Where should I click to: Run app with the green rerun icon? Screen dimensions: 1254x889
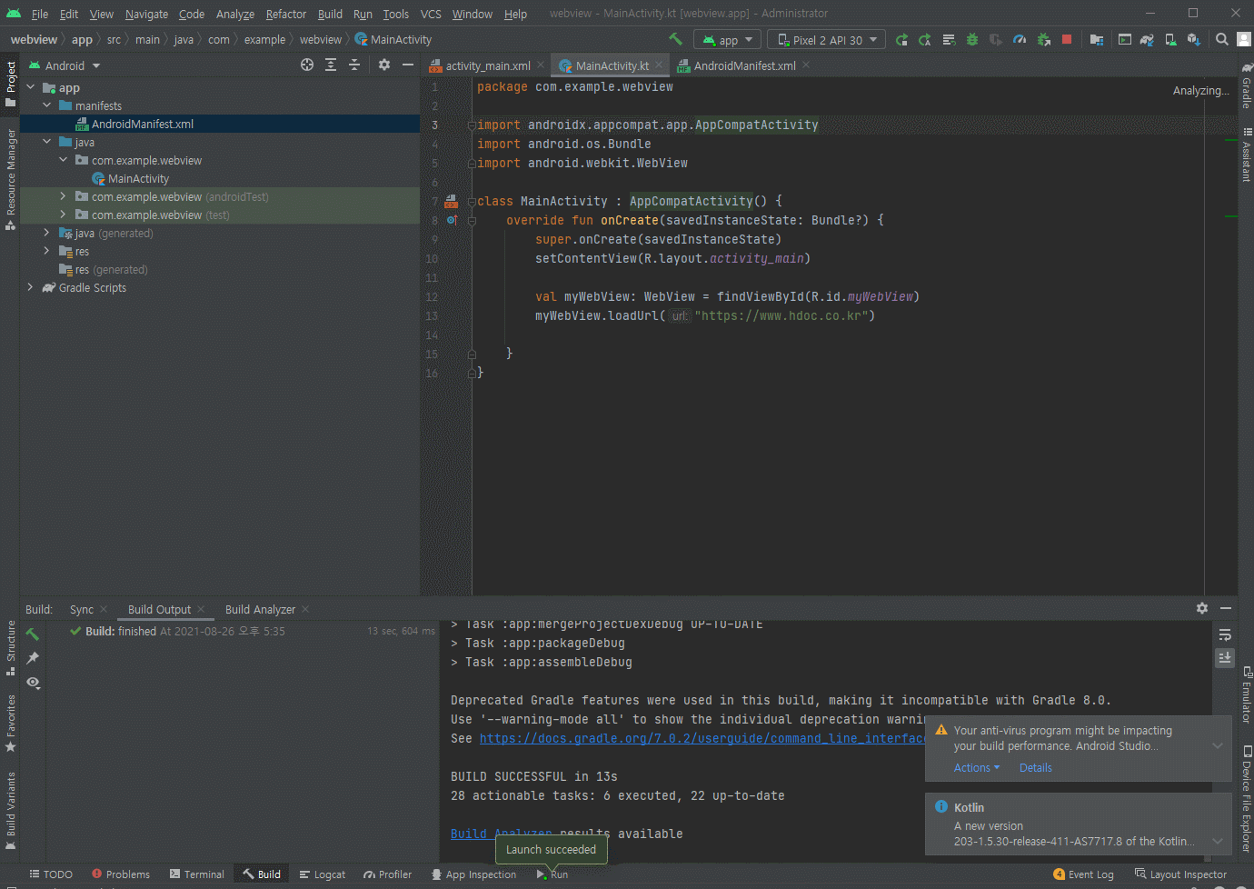click(901, 40)
